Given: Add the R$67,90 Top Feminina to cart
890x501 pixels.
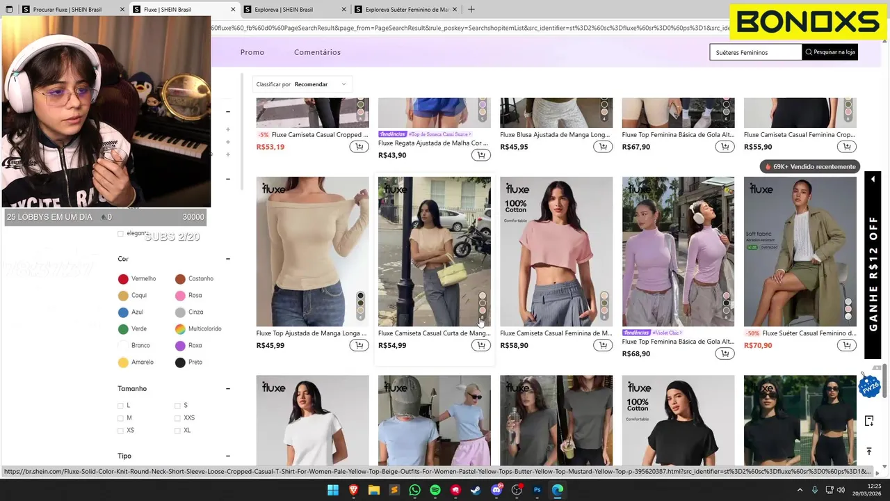Looking at the screenshot, I should click(x=725, y=147).
